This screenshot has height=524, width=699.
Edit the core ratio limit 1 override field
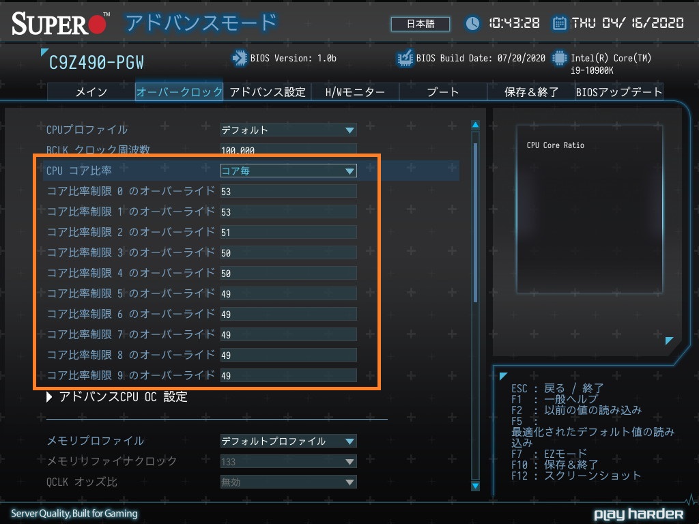[x=289, y=212]
